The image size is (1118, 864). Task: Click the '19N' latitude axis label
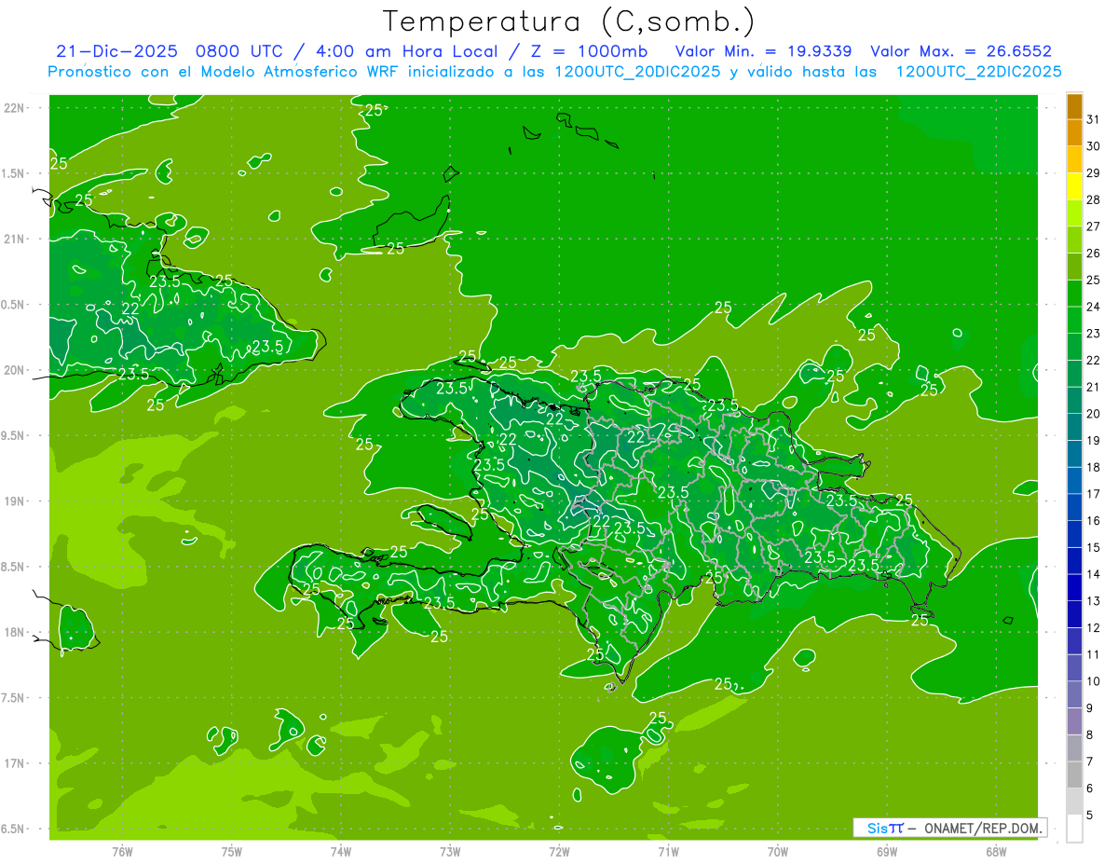click(x=13, y=501)
